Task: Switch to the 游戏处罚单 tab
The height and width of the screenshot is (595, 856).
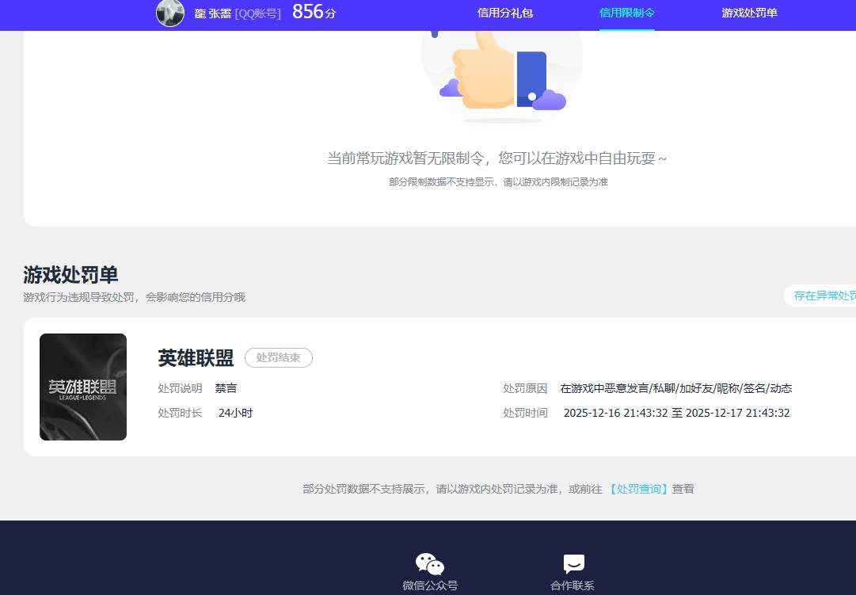Action: pos(748,13)
